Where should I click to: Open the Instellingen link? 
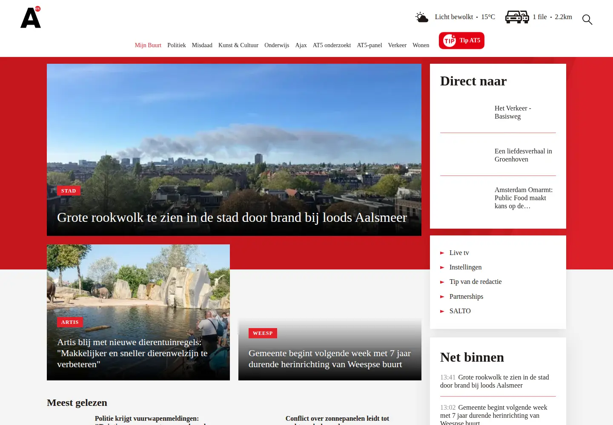[466, 267]
